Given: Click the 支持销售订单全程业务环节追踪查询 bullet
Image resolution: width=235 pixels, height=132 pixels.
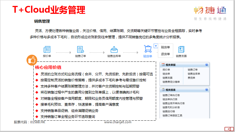Looking at the screenshot, I should 68,117.
